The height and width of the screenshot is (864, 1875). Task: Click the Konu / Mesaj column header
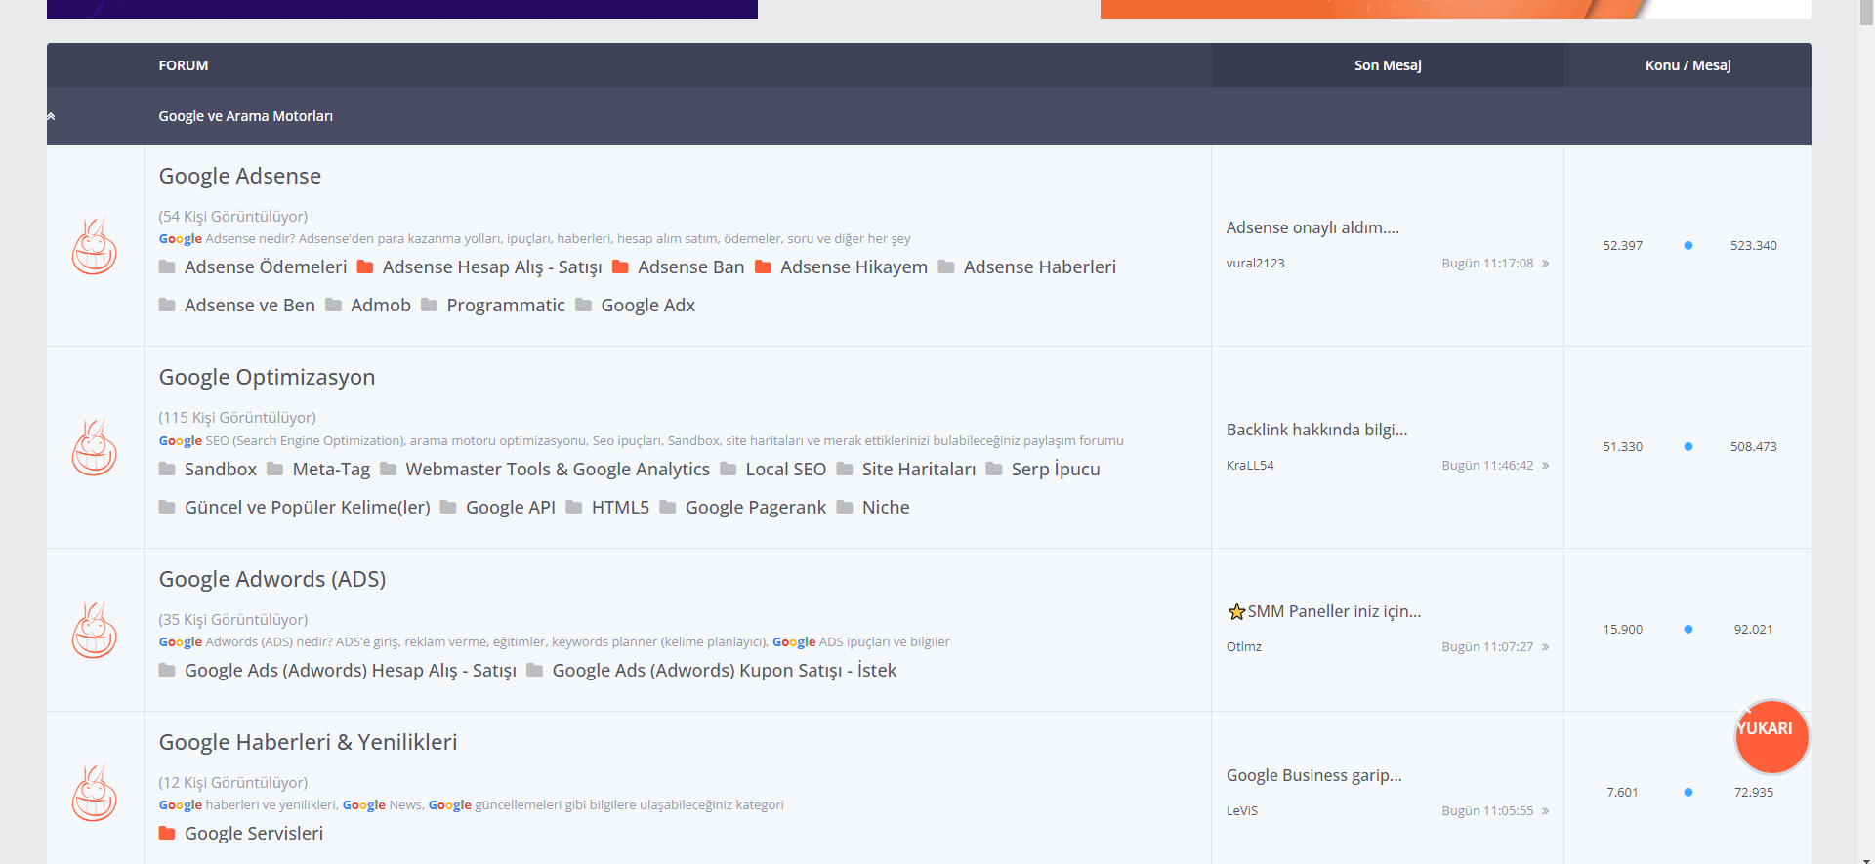pyautogui.click(x=1687, y=65)
